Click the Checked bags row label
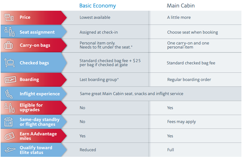Image resolution: width=243 pixels, height=157 pixels. [x=34, y=63]
